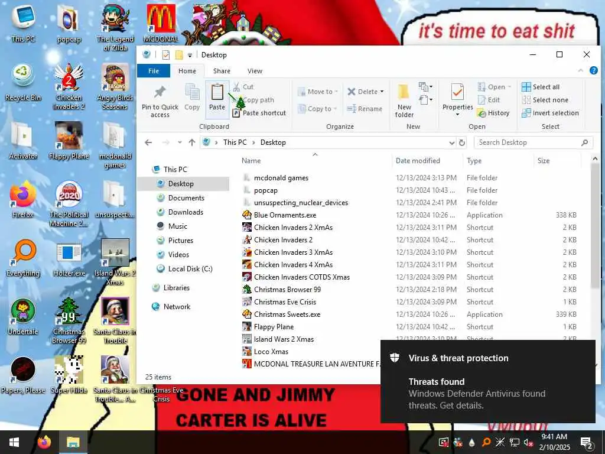
Task: Open Papers, Please desktop shortcut
Action: click(x=23, y=374)
